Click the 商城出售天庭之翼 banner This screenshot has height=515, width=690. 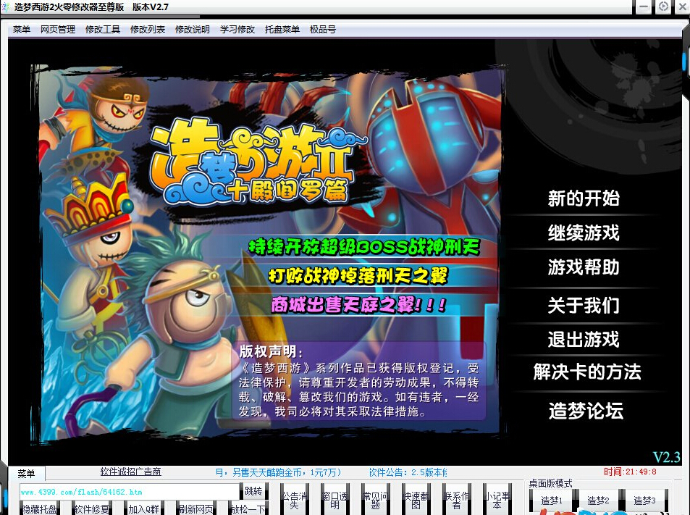pos(358,305)
